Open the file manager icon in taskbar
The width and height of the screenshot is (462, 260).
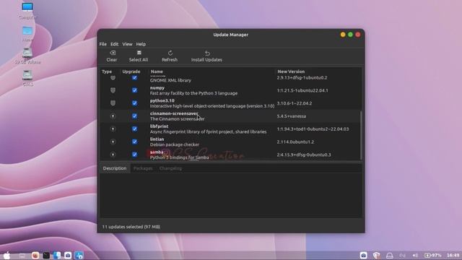point(57,255)
